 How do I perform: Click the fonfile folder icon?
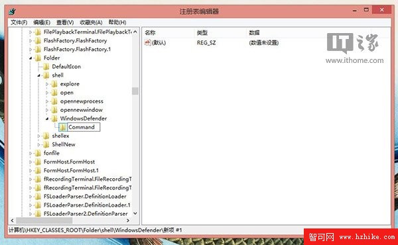coord(38,153)
